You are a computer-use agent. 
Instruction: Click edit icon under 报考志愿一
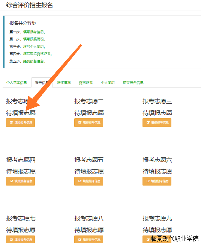12,122
